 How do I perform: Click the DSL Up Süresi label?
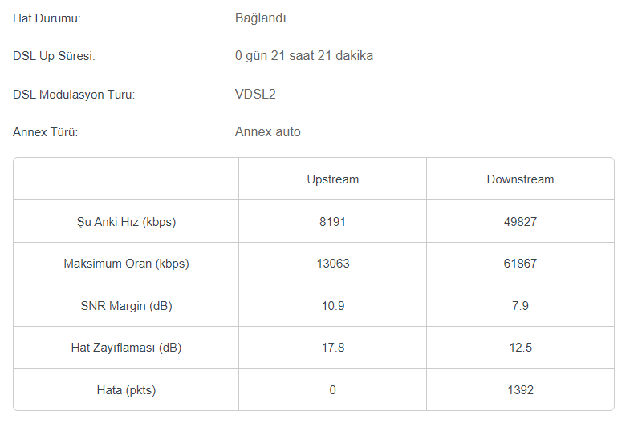pos(54,56)
